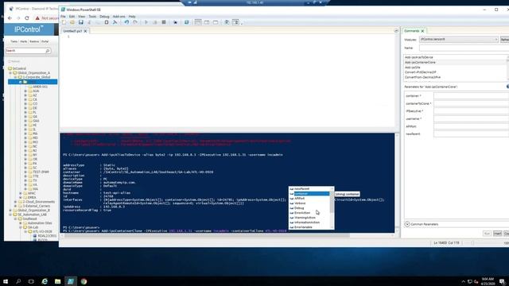Open the Add-ons menu
Viewport: 509px width, 286px height.
[119, 16]
